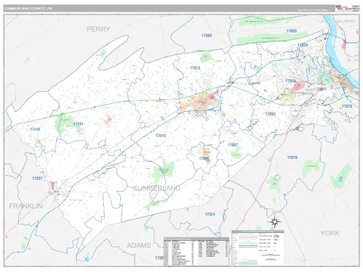
Task: Select ZIP code label 17090
Action: pos(206,35)
